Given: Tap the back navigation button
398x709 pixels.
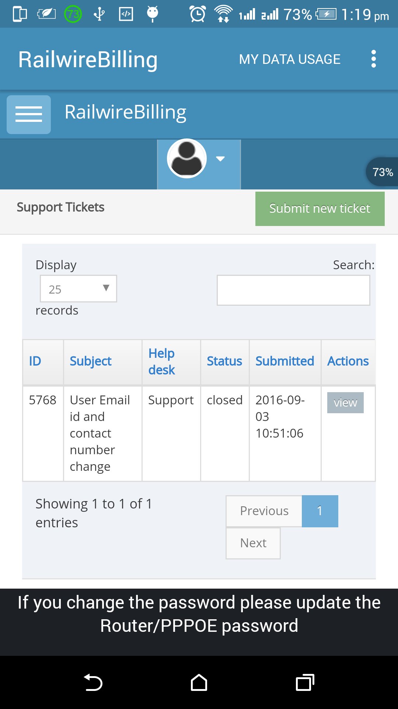Looking at the screenshot, I should click(x=94, y=683).
